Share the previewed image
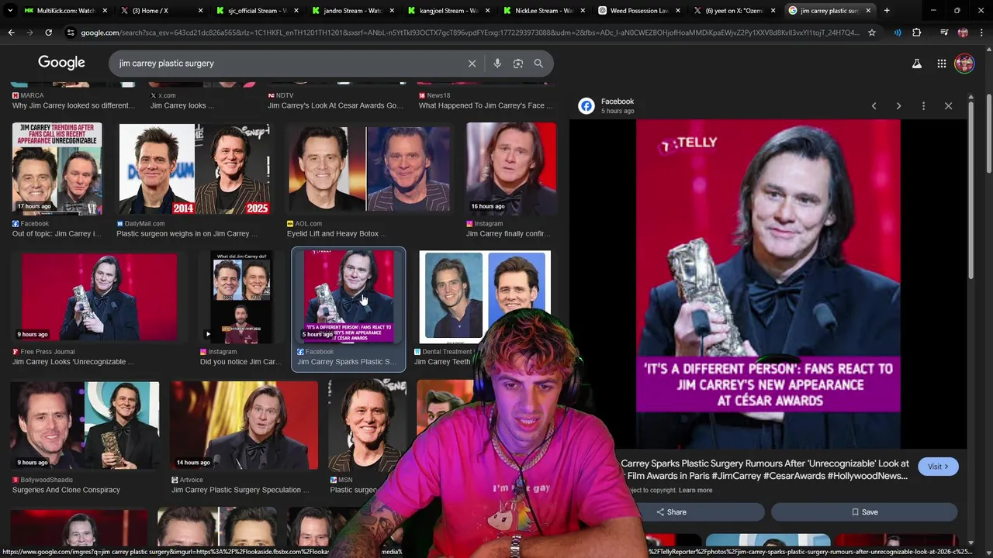Viewport: 993px width, 558px height. [672, 512]
